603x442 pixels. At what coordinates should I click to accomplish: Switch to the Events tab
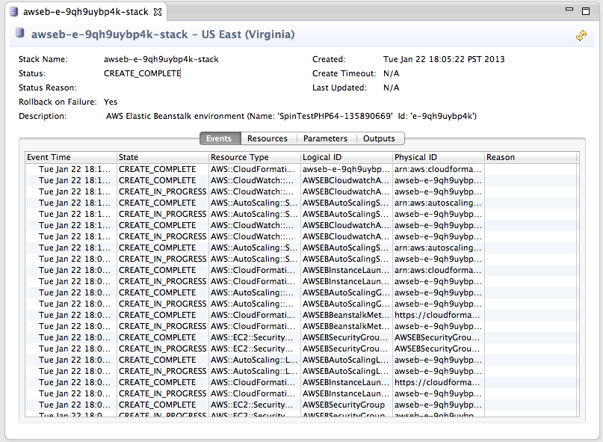tap(220, 138)
